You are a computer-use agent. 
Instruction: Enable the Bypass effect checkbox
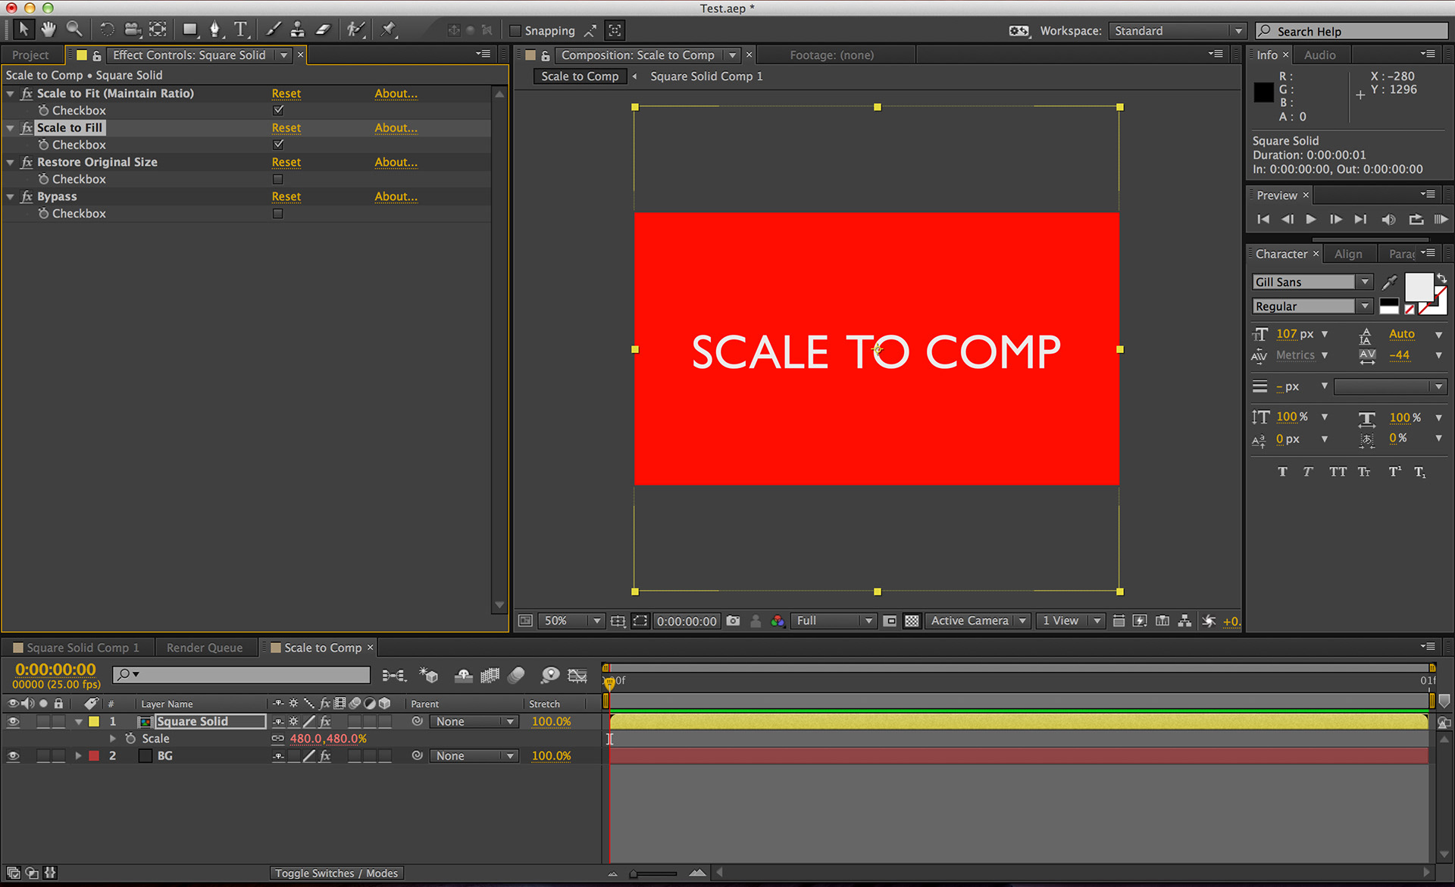pyautogui.click(x=278, y=214)
